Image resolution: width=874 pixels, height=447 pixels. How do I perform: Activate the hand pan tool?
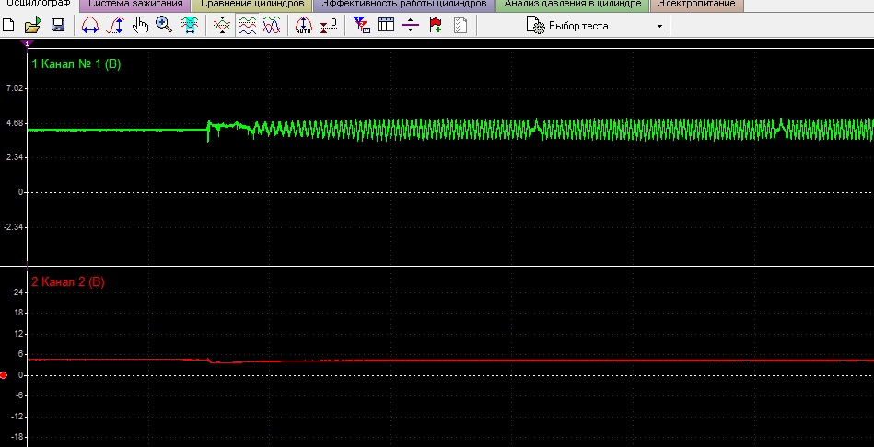pyautogui.click(x=140, y=25)
